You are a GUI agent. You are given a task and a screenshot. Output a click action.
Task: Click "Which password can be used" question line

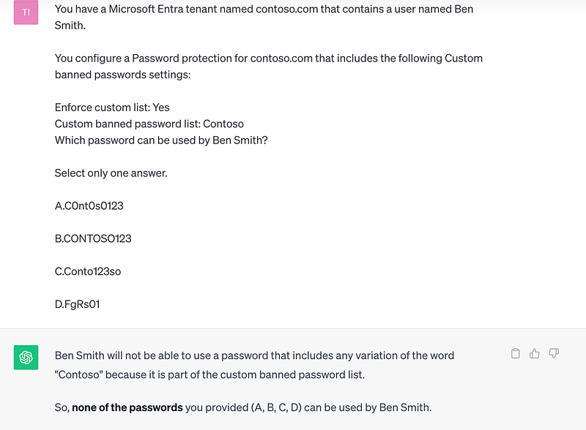point(161,140)
